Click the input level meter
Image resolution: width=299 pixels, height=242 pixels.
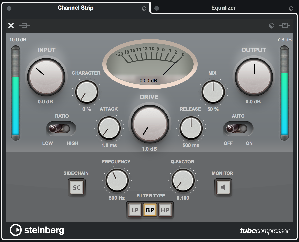click(16, 93)
